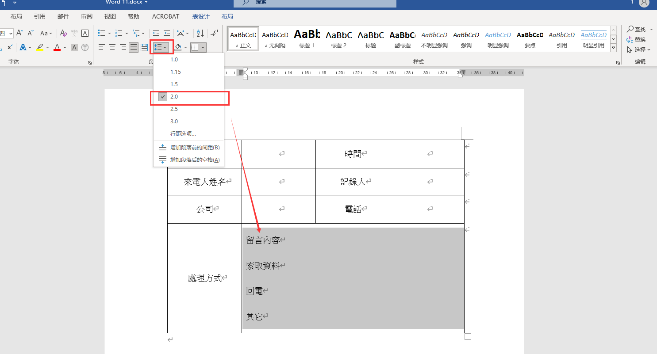Click the Decrease Font Size icon
The height and width of the screenshot is (354, 657).
pyautogui.click(x=31, y=33)
